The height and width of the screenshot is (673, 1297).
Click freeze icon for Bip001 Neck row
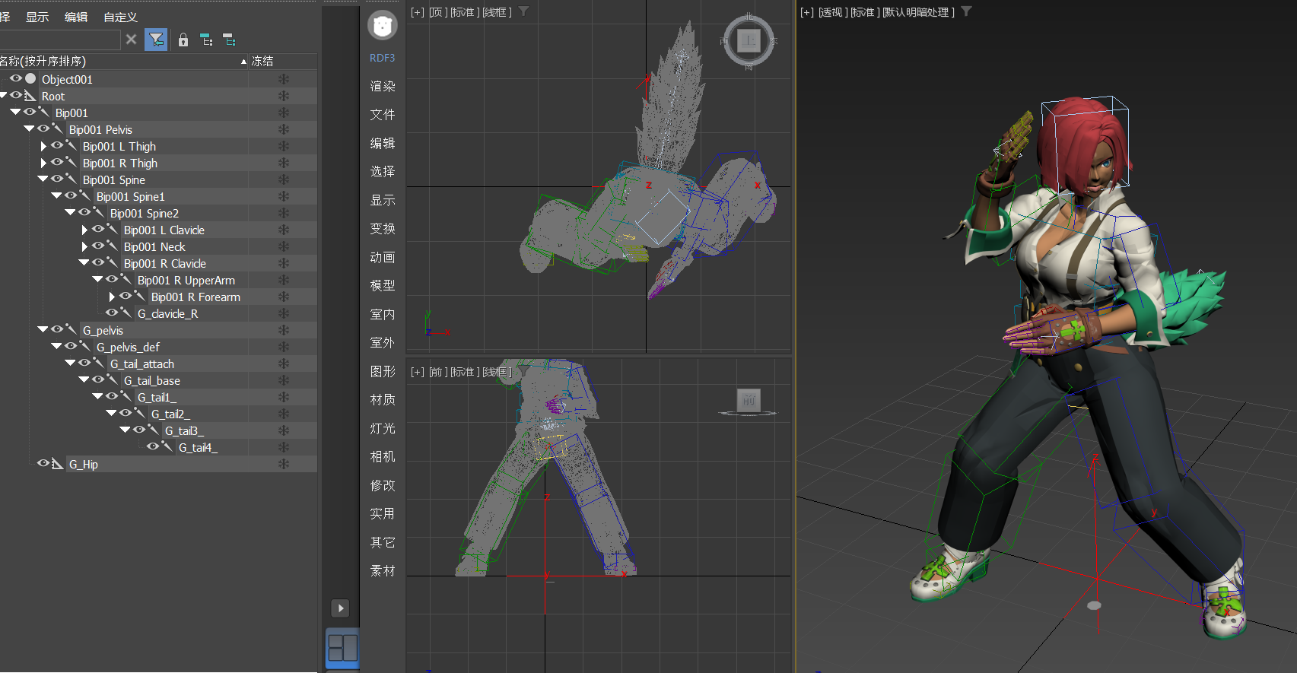click(283, 246)
